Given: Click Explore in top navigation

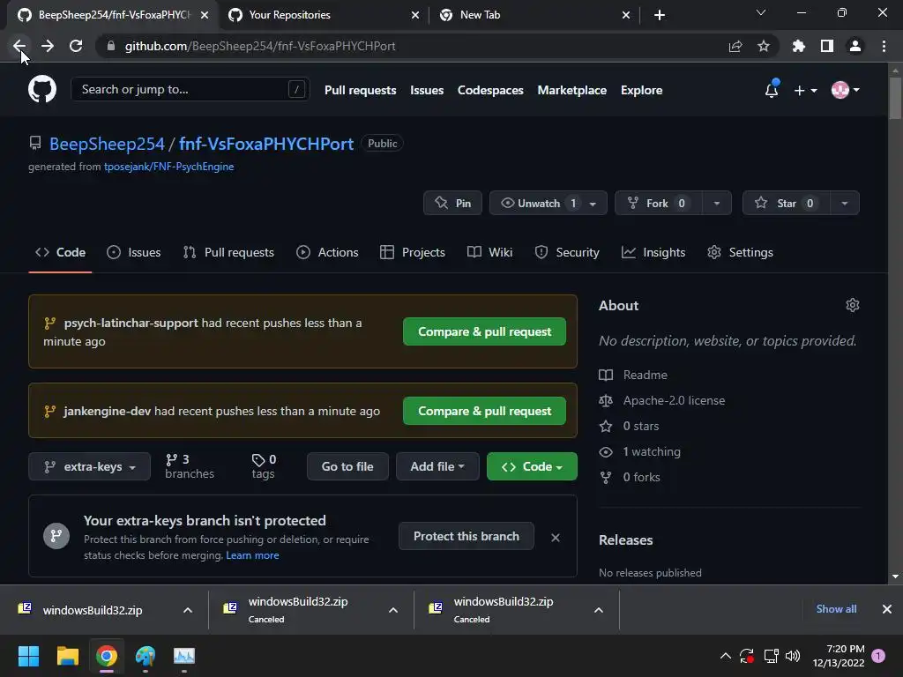Looking at the screenshot, I should (x=642, y=91).
